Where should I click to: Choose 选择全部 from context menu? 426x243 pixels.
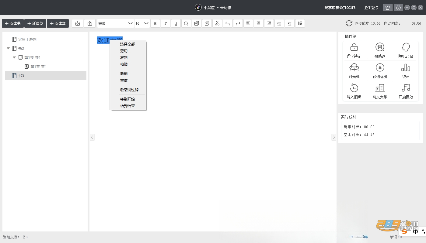click(127, 44)
